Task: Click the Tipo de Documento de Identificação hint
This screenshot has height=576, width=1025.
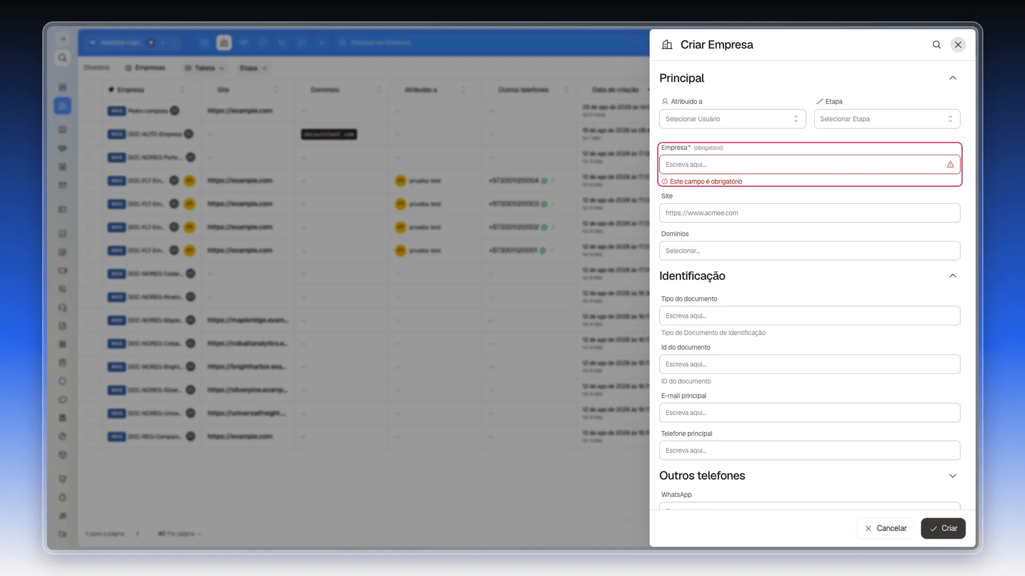Action: point(713,333)
